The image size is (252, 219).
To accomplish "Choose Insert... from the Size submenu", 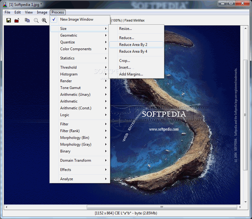I will (x=136, y=67).
